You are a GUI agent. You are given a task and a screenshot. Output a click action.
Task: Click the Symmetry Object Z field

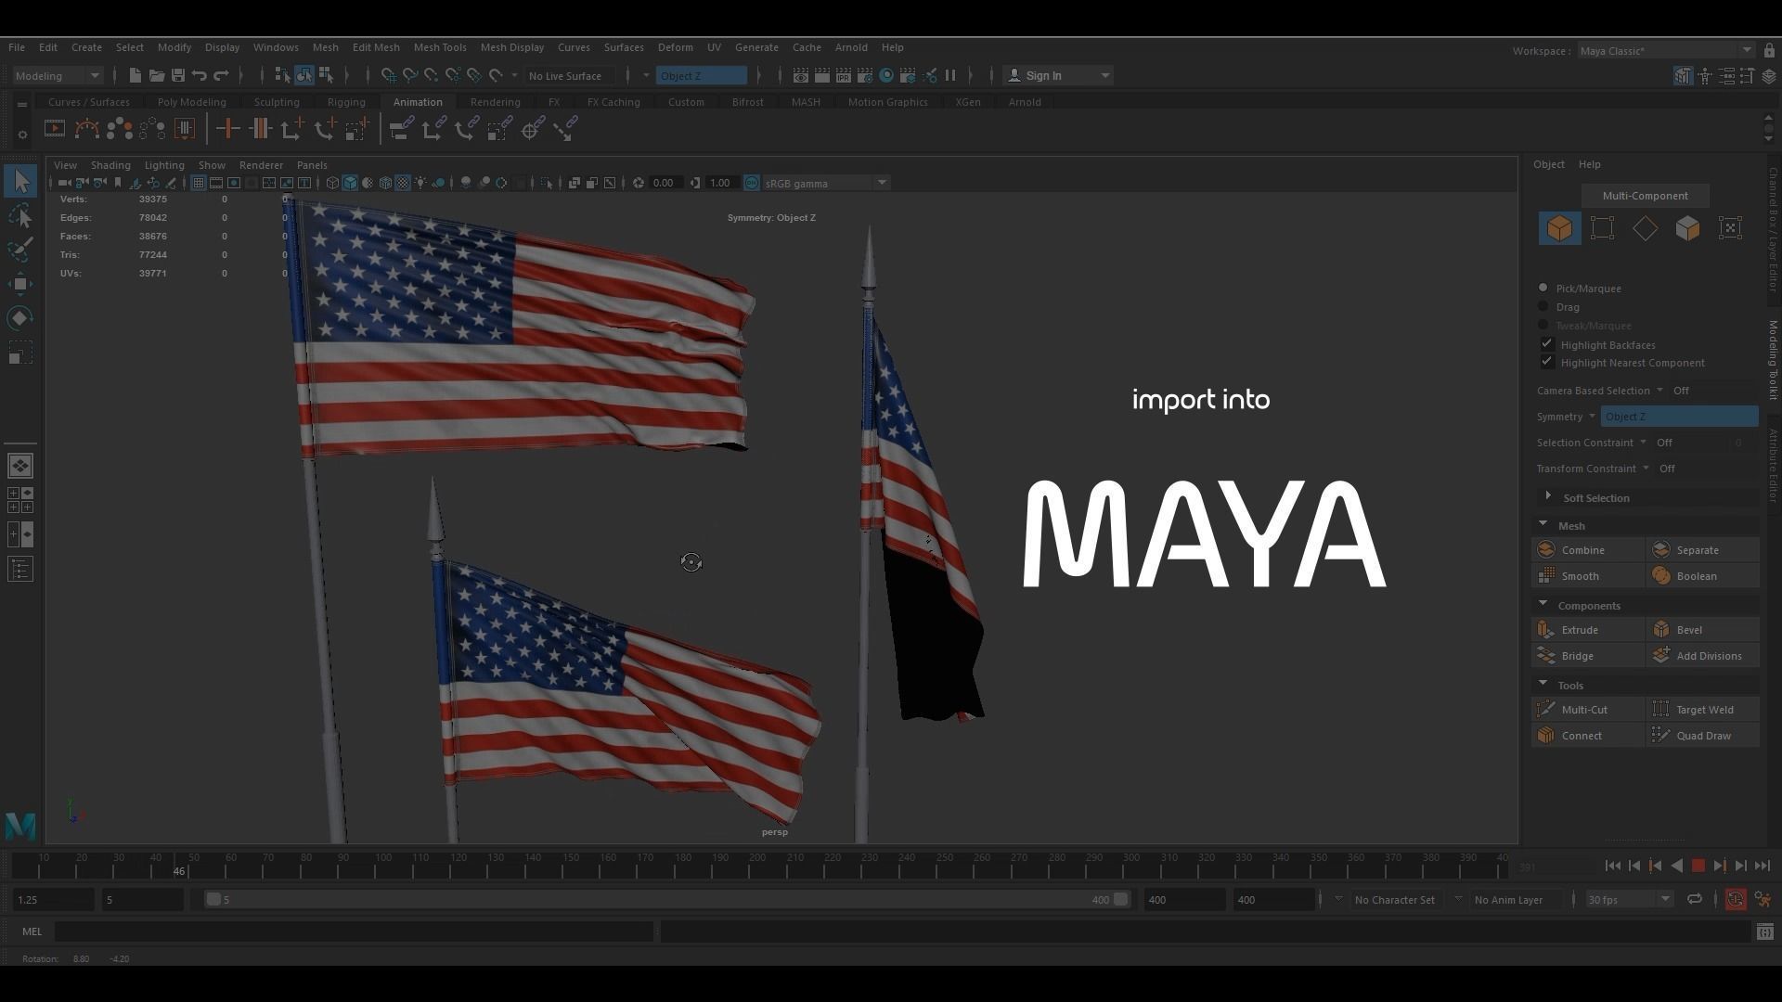tap(1679, 417)
